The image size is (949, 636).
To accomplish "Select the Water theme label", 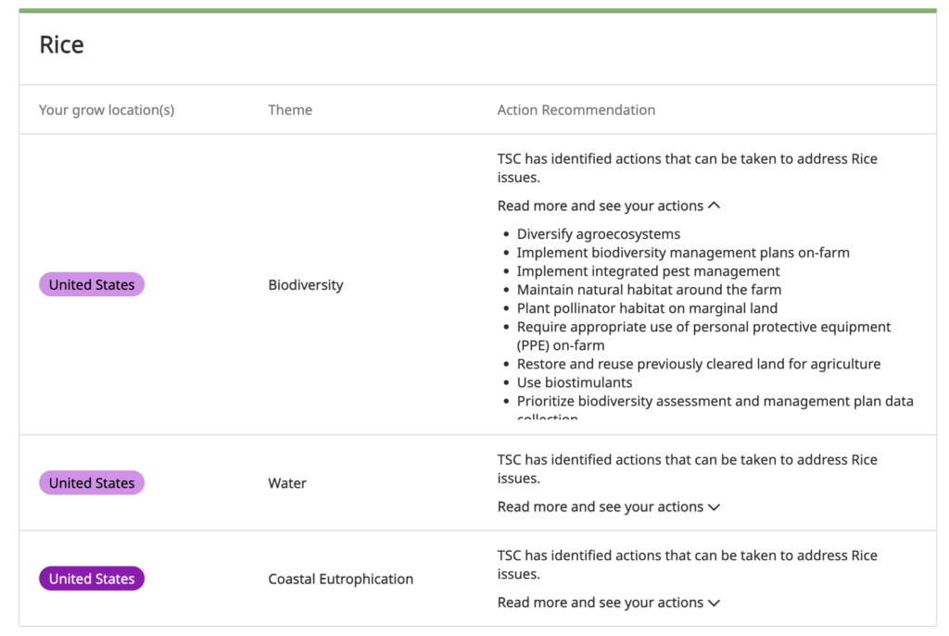I will pos(286,482).
